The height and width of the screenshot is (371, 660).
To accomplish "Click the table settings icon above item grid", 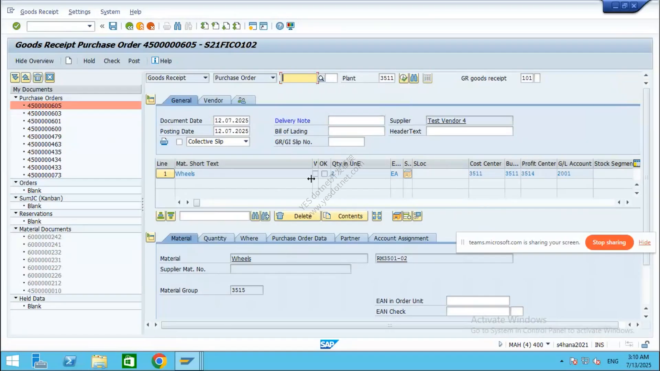I will click(637, 164).
